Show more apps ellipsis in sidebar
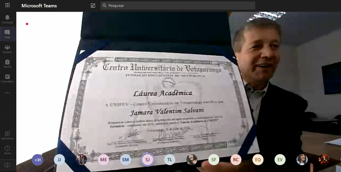This screenshot has width=341, height=172. pos(7,93)
